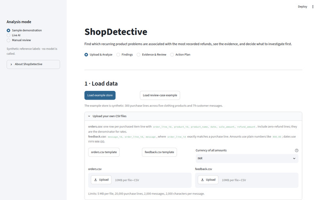
Task: Click the Analysis mode sidebar heading
Action: (x=19, y=22)
